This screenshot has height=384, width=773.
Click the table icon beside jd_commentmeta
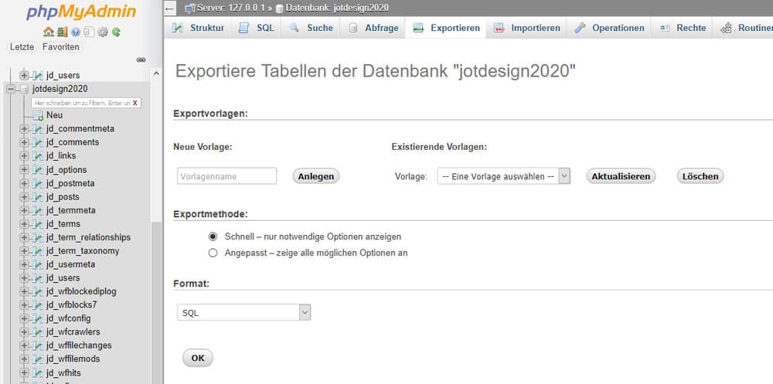(x=38, y=129)
